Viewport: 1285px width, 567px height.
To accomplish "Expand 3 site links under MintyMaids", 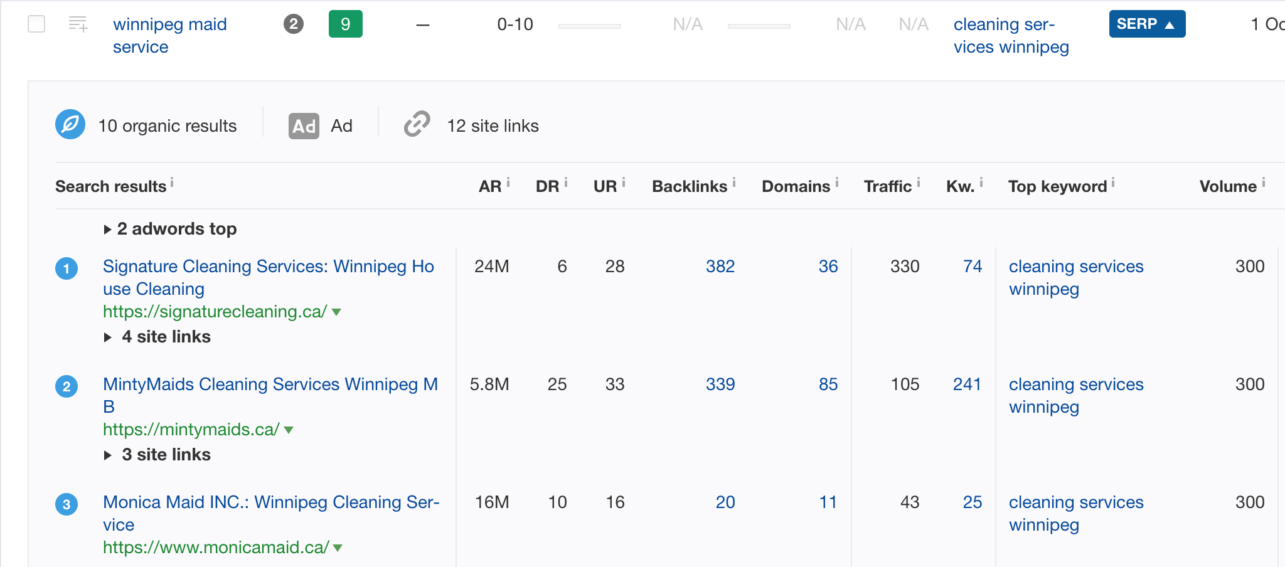I will (x=157, y=455).
